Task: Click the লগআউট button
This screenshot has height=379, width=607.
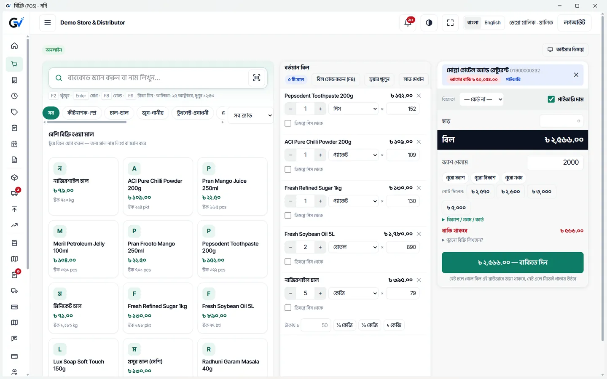Action: tap(574, 23)
